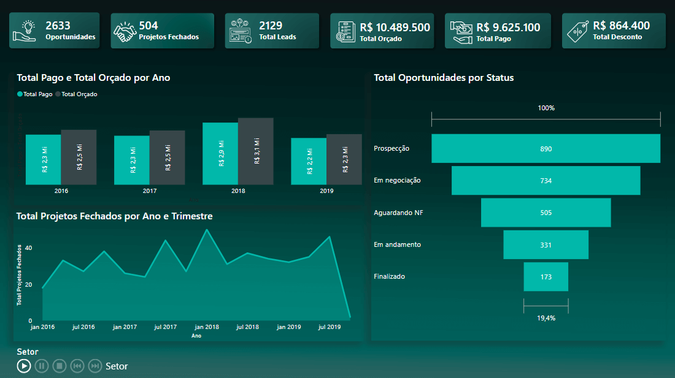Select the 2016 Total Orçado bar
This screenshot has height=378, width=675.
[x=79, y=156]
